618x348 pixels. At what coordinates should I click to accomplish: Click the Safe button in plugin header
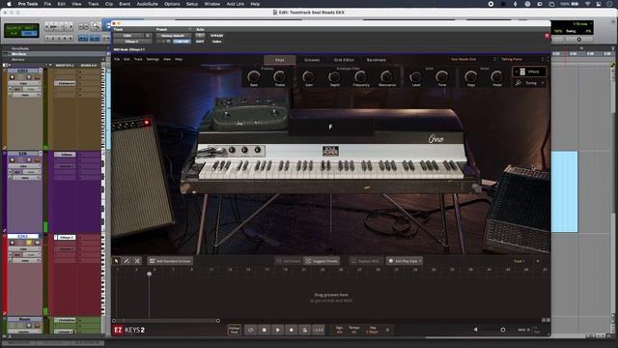200,41
